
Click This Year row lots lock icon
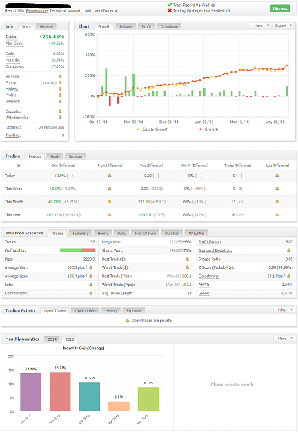(x=277, y=215)
